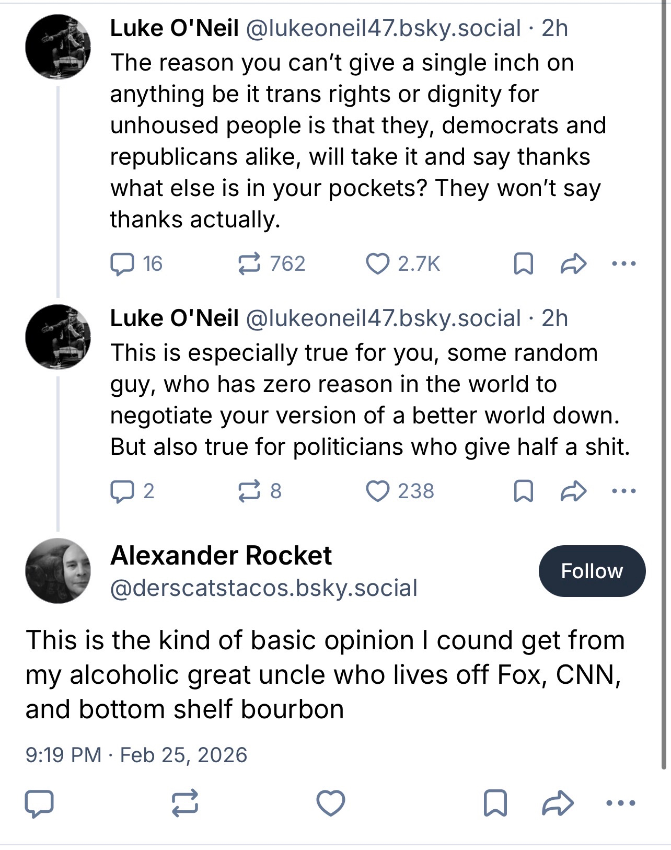Viewport: 671px width, 850px height.
Task: Click the page scrollbar on the right edge
Action: [665, 366]
